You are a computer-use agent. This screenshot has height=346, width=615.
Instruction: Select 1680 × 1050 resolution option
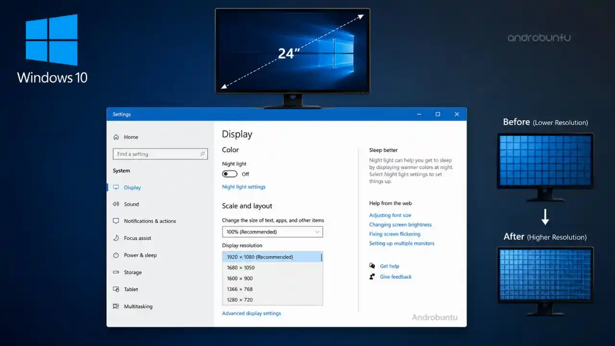pyautogui.click(x=272, y=268)
